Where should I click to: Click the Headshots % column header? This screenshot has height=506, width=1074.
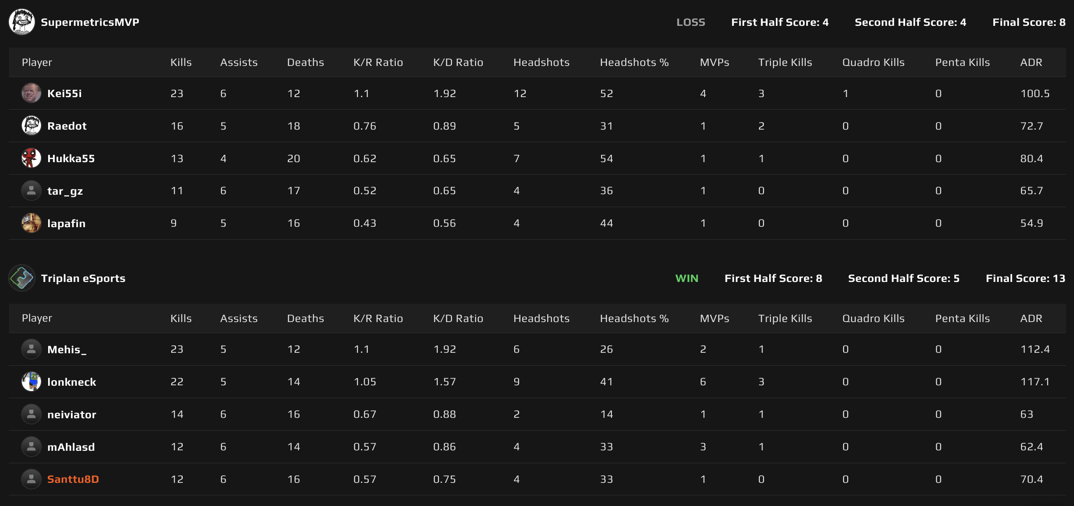[x=634, y=62]
